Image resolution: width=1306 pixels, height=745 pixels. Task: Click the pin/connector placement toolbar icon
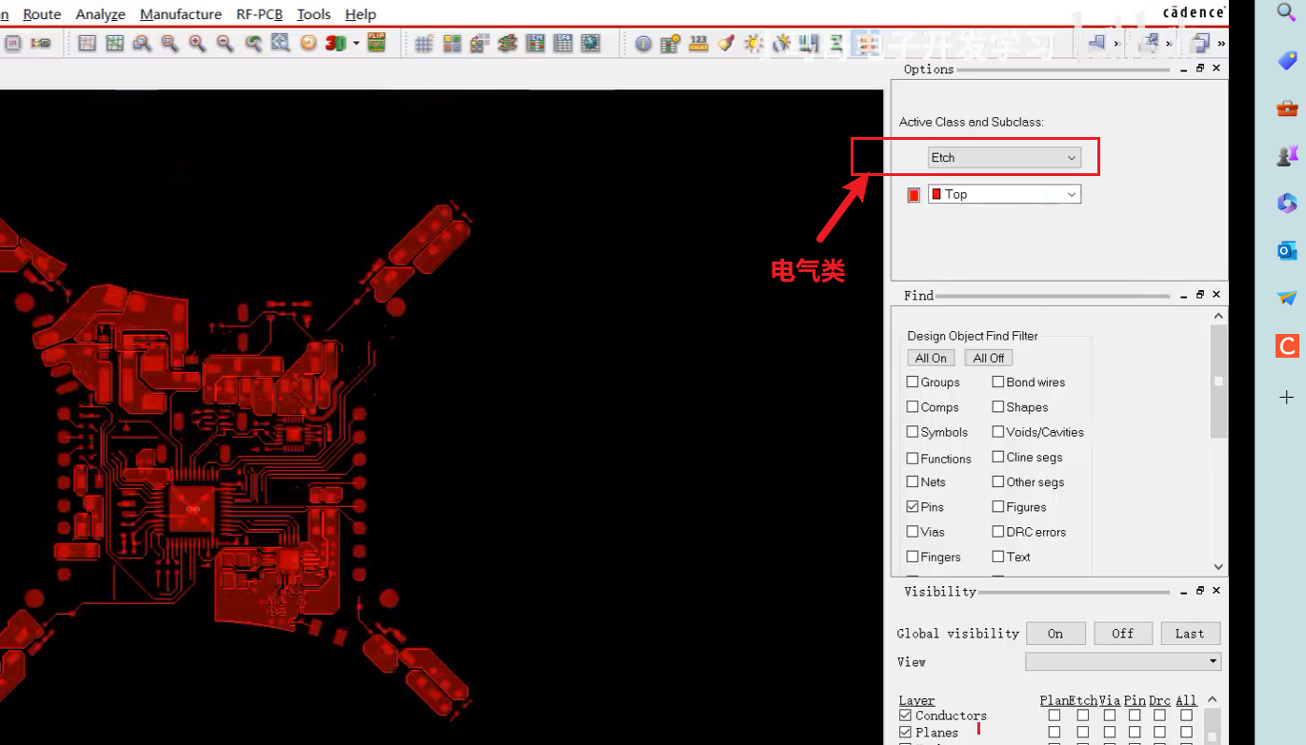(41, 44)
